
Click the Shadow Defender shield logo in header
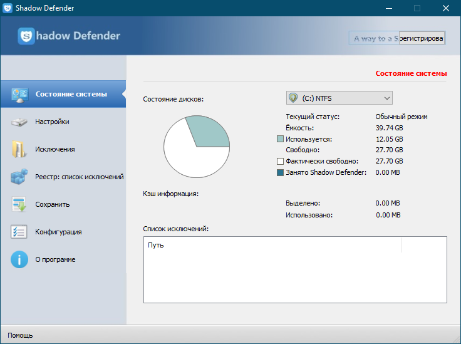point(26,36)
